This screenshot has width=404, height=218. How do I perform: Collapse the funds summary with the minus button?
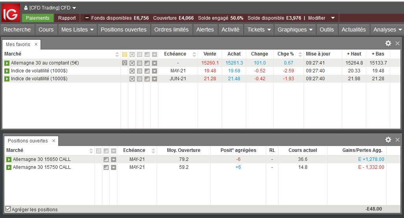click(87, 18)
